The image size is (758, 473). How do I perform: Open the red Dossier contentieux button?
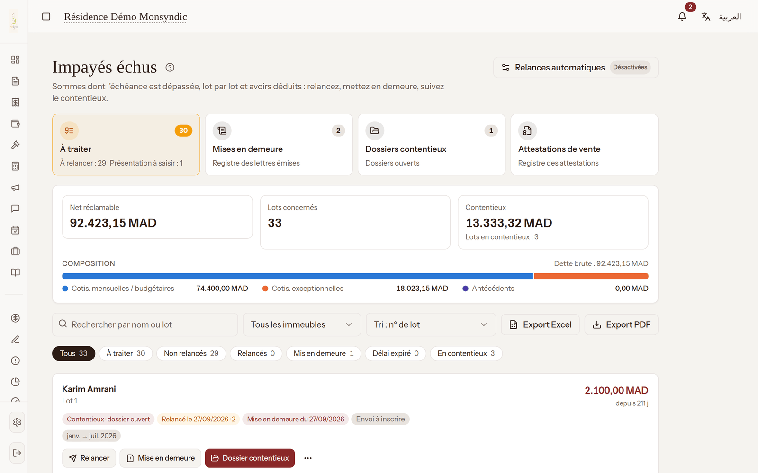tap(250, 458)
